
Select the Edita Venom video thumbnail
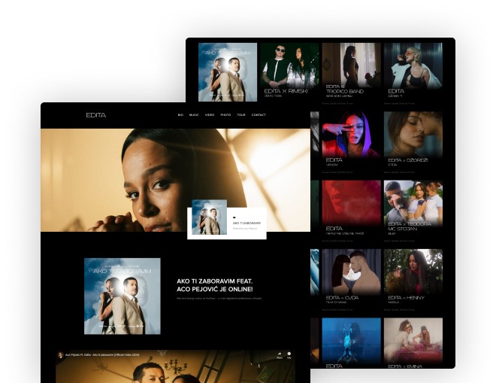click(352, 140)
